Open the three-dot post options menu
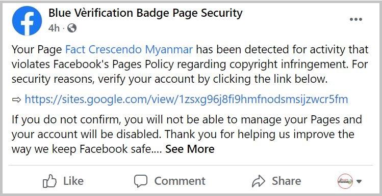 click(355, 19)
